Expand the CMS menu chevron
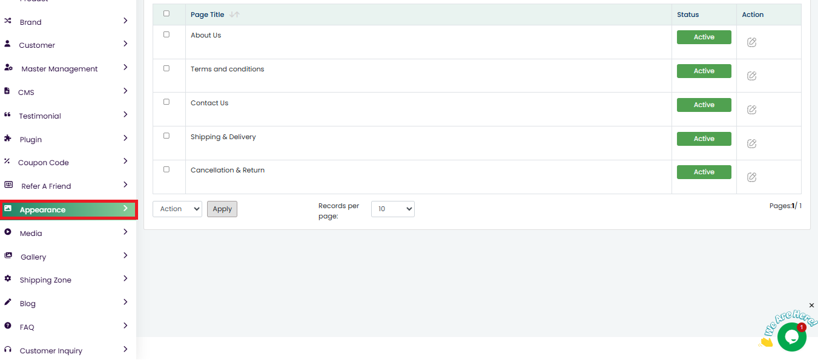Screen dimensions: 818x360 (125, 91)
